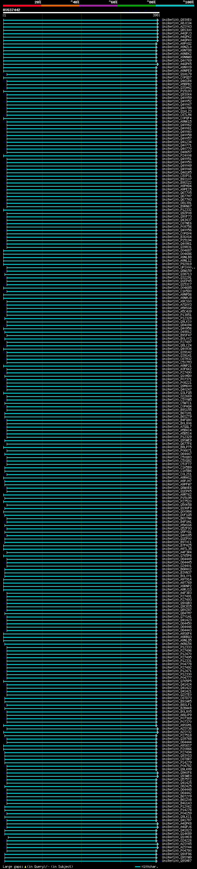Click the alignment bar for UniRef100_Q93VE0
Image resolution: width=197 pixels, height=869 pixels.
(x=81, y=20)
